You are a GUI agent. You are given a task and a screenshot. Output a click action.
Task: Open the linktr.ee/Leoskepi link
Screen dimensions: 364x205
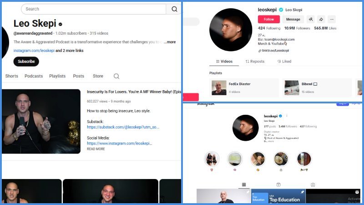275,51
